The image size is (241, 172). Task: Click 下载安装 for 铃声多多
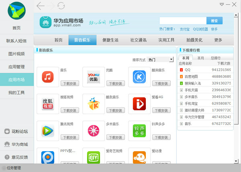coord(161,137)
